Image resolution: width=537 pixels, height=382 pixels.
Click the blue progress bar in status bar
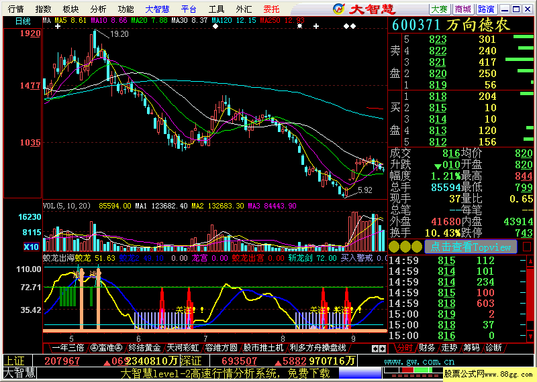pyautogui.click(x=360, y=373)
